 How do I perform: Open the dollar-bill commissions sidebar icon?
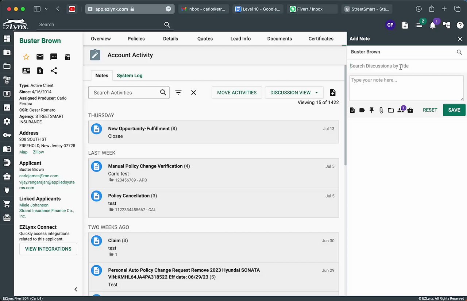click(x=7, y=94)
